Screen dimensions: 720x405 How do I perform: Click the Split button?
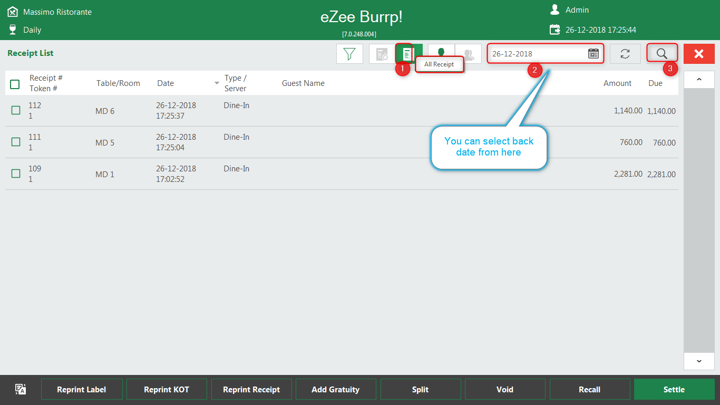pyautogui.click(x=421, y=390)
